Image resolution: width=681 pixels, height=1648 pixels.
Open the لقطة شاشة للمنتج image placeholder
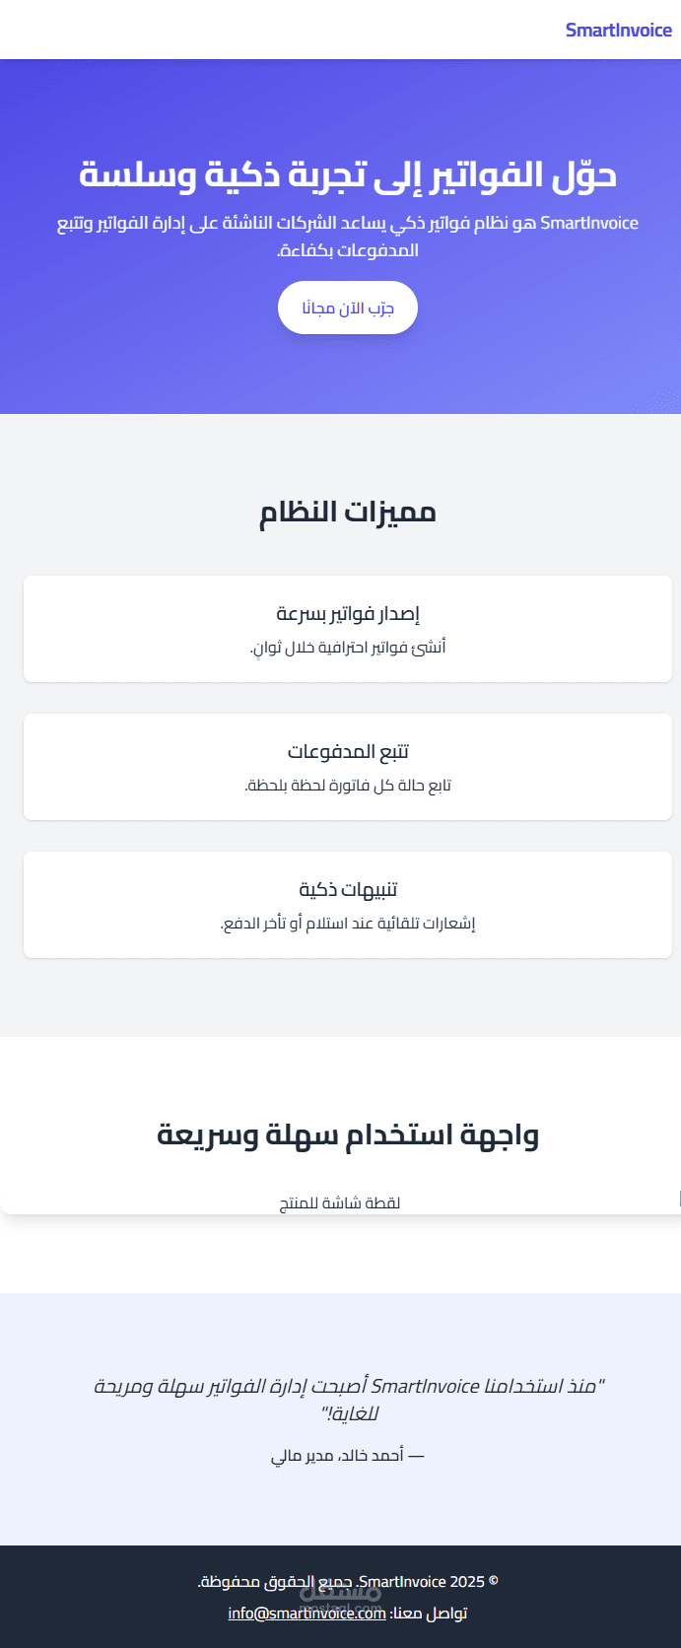340,1202
